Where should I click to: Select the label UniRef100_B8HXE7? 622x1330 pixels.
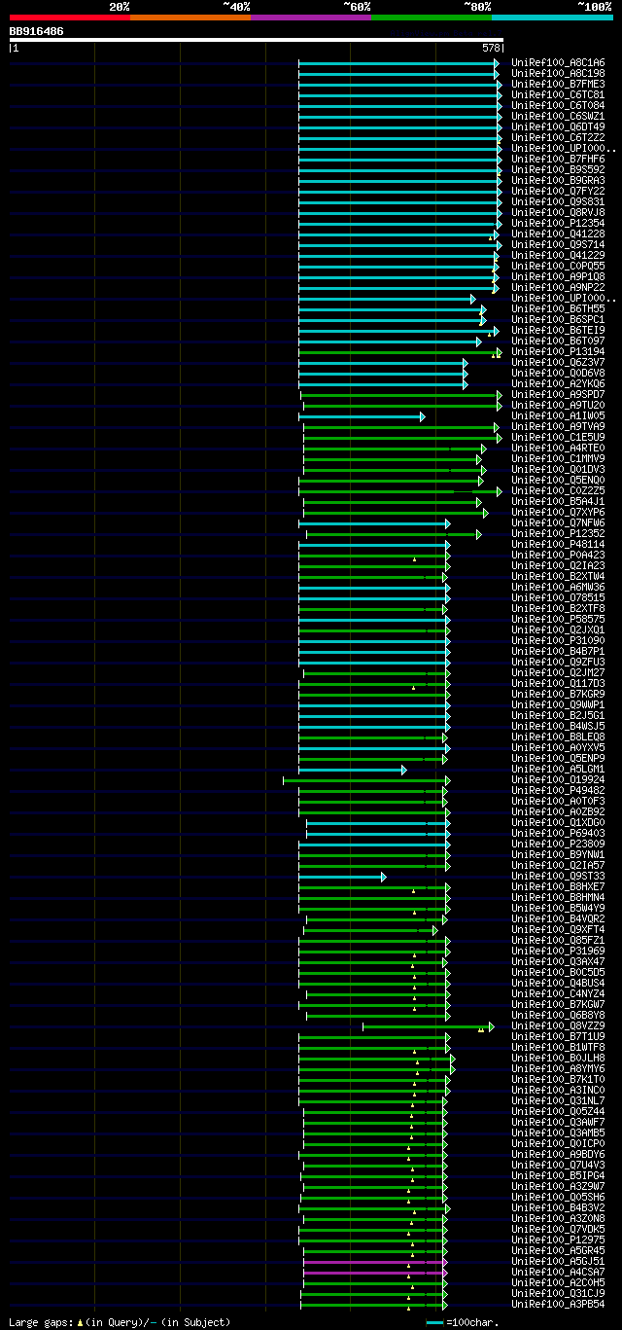click(x=558, y=886)
